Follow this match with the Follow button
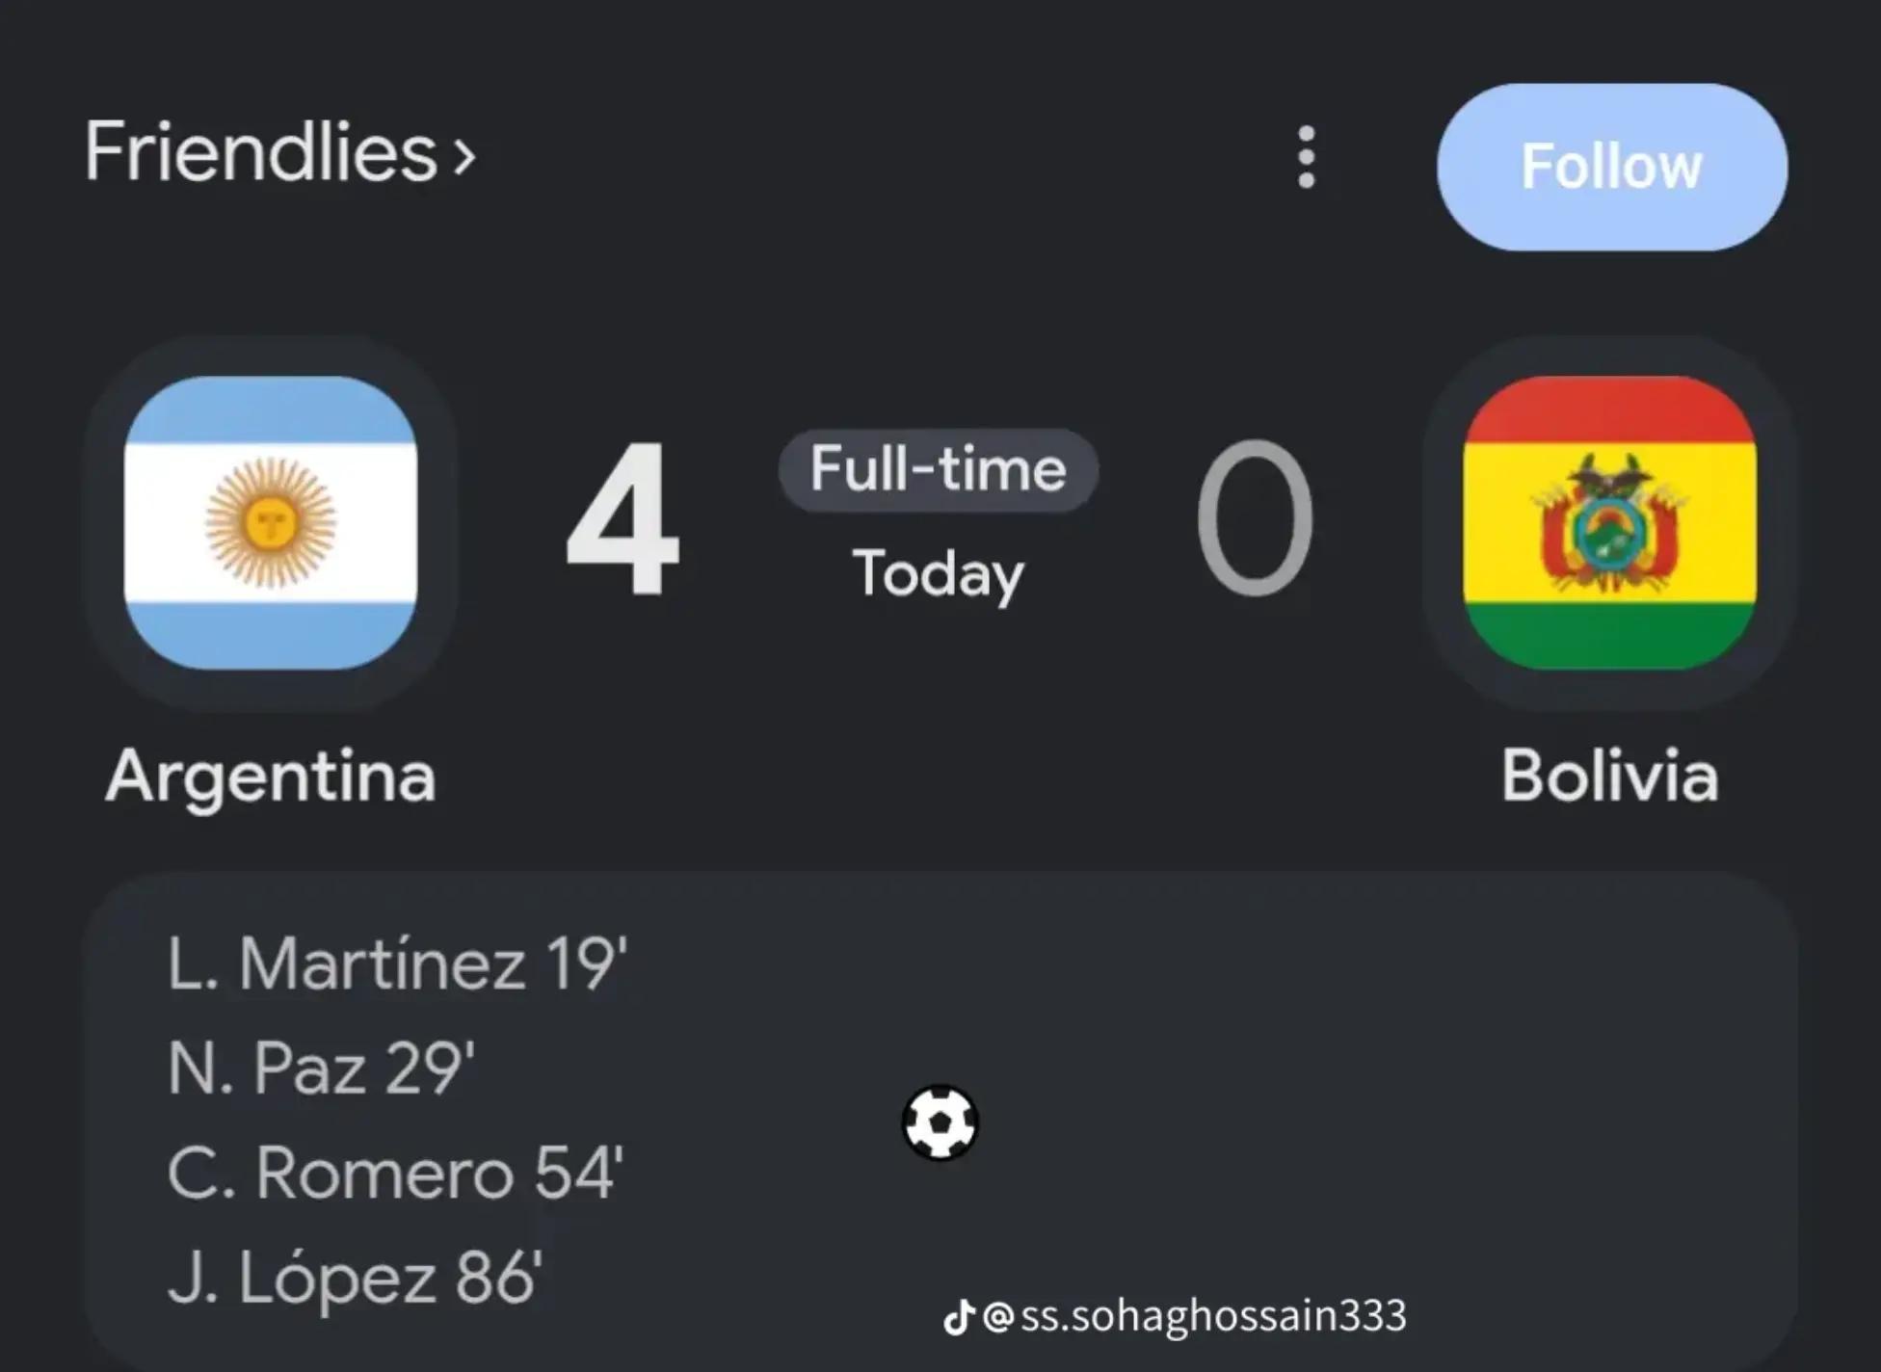Image resolution: width=1881 pixels, height=1372 pixels. pos(1611,167)
